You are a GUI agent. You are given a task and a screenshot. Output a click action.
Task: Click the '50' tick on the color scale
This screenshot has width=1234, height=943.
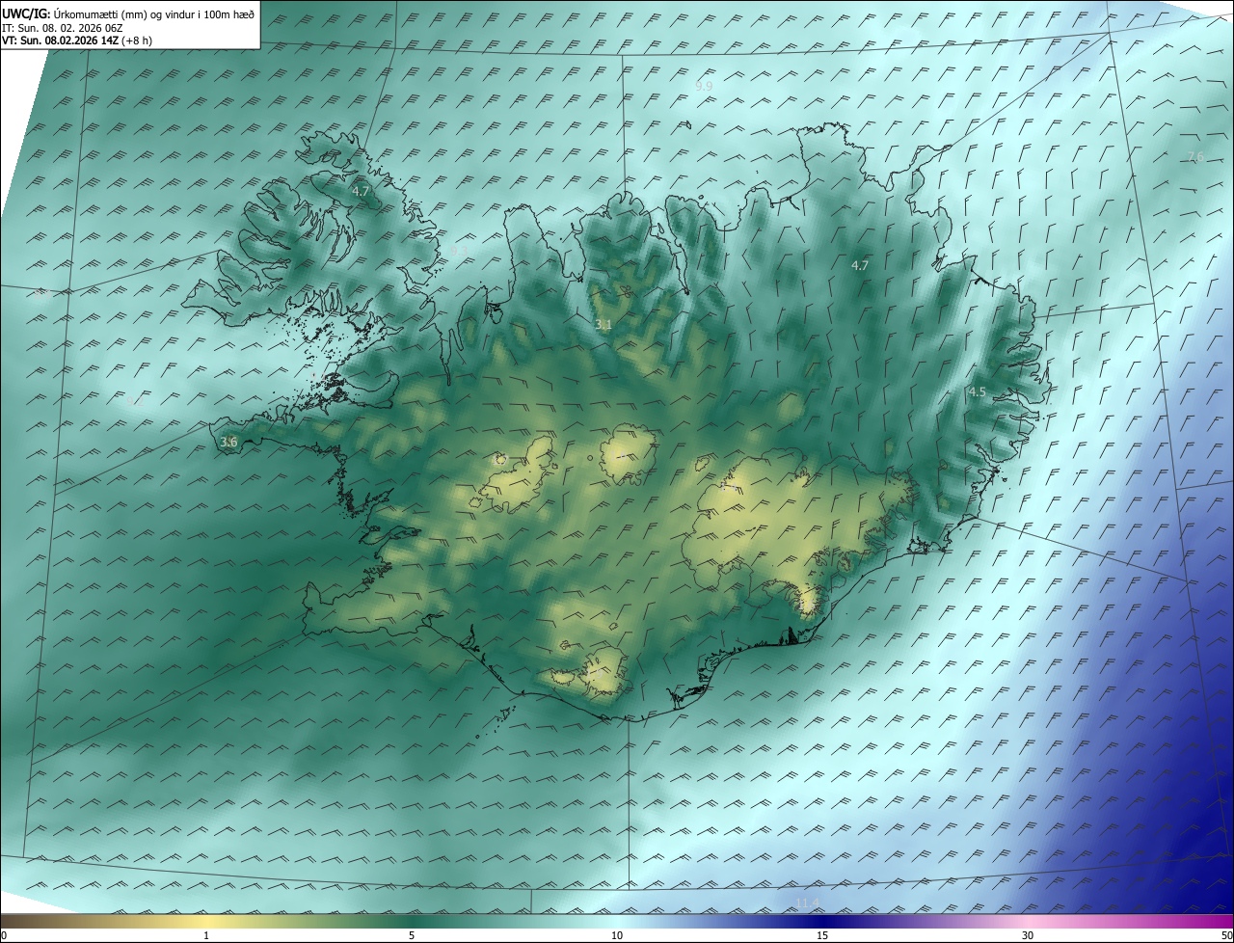[x=1226, y=936]
